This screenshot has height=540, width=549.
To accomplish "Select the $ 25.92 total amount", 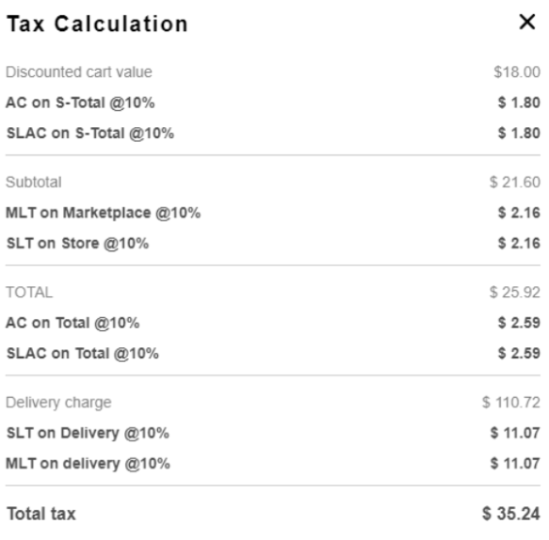I will pos(515,293).
